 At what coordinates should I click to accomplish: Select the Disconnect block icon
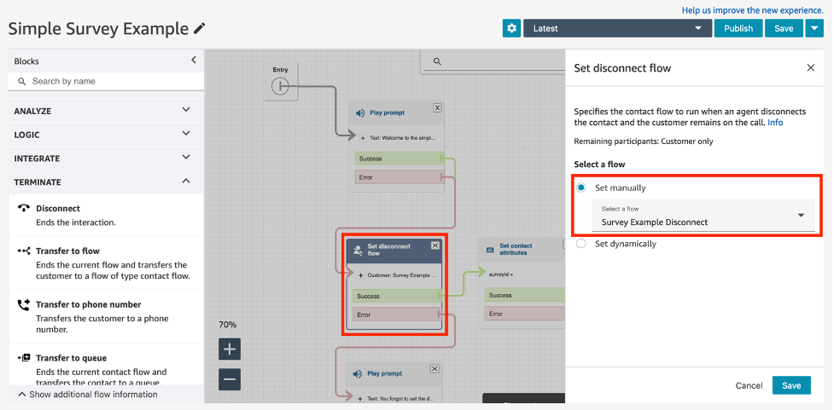(23, 208)
